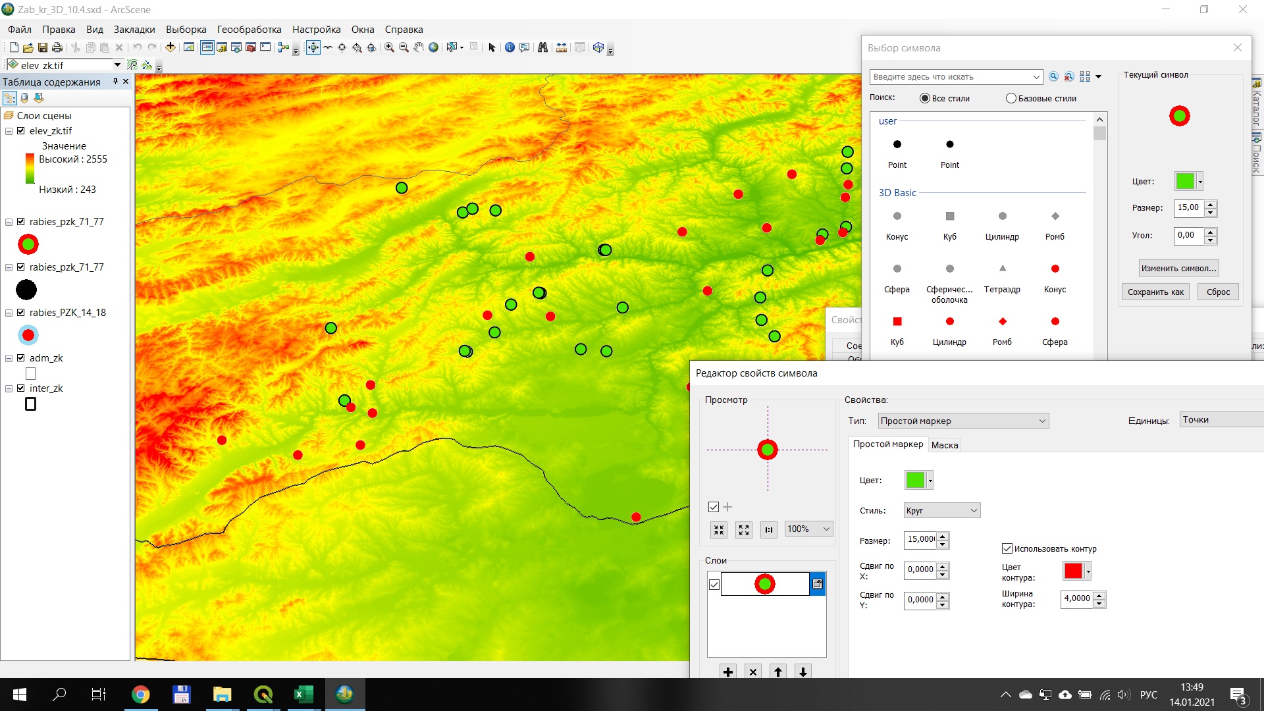Open the red Цвет контура color swatch

pyautogui.click(x=1073, y=571)
